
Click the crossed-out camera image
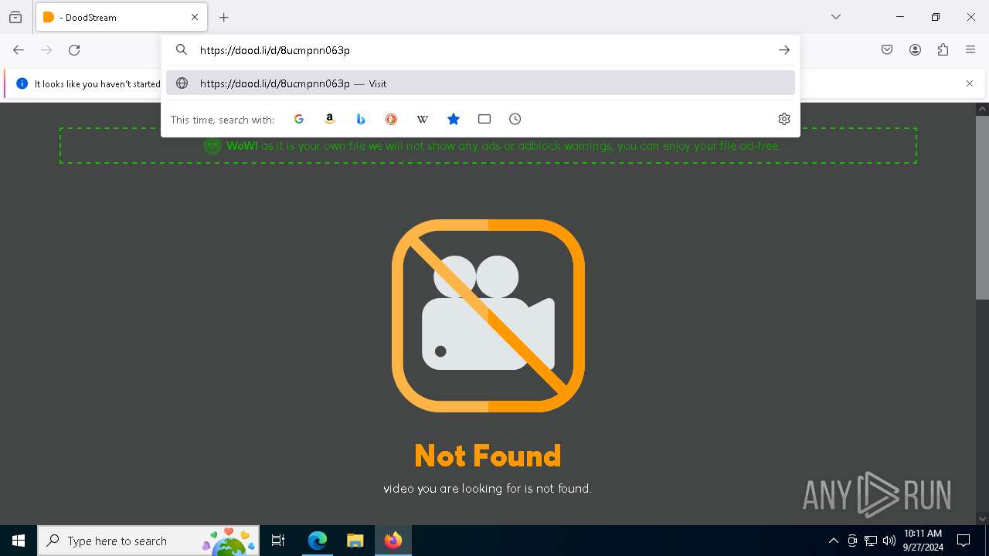click(x=488, y=316)
